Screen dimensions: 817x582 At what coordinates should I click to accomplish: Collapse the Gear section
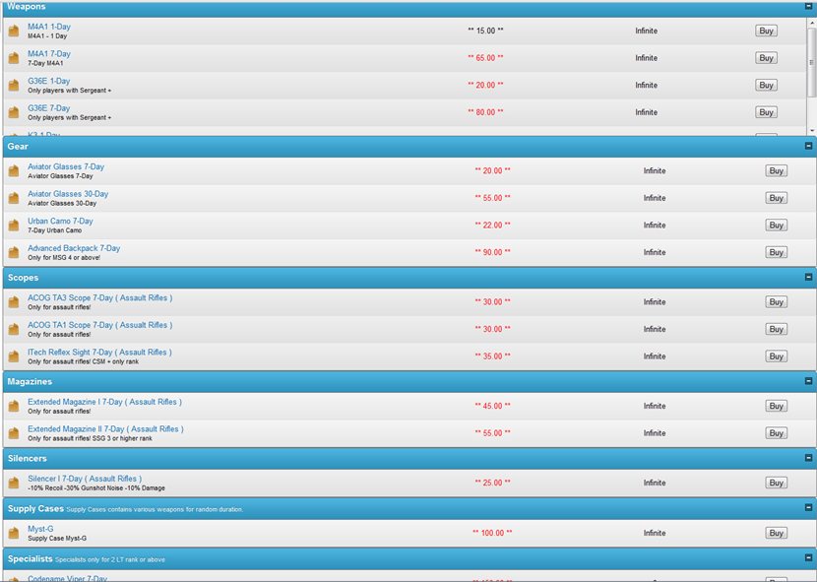click(808, 146)
